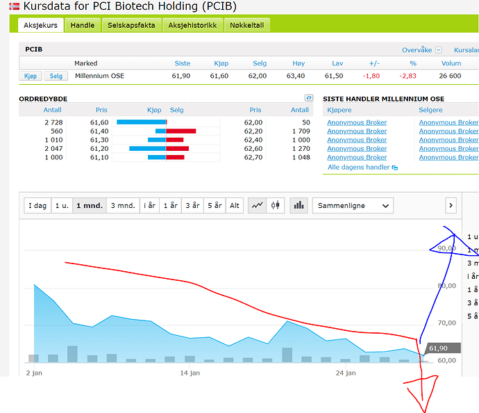Open the Kursalarm link at right edge

(x=467, y=50)
